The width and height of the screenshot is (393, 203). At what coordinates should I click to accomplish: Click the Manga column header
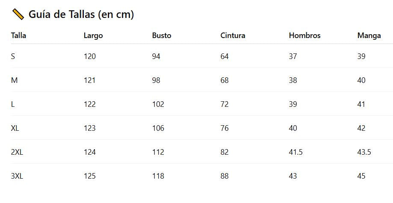coord(369,35)
